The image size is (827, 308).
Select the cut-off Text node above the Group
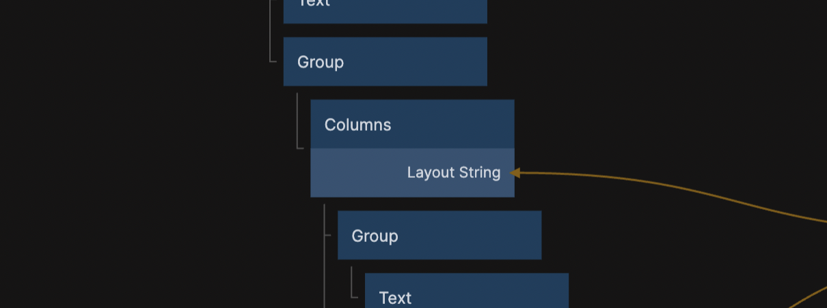385,8
